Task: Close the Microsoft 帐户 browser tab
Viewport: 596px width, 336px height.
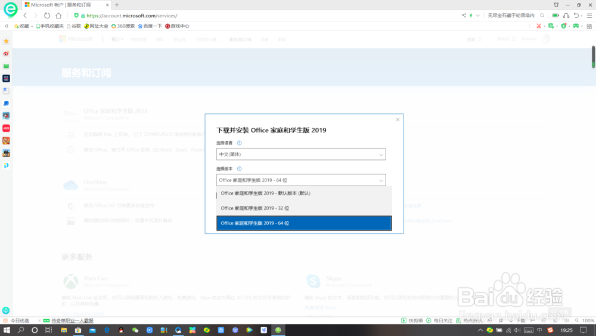Action: pos(107,5)
